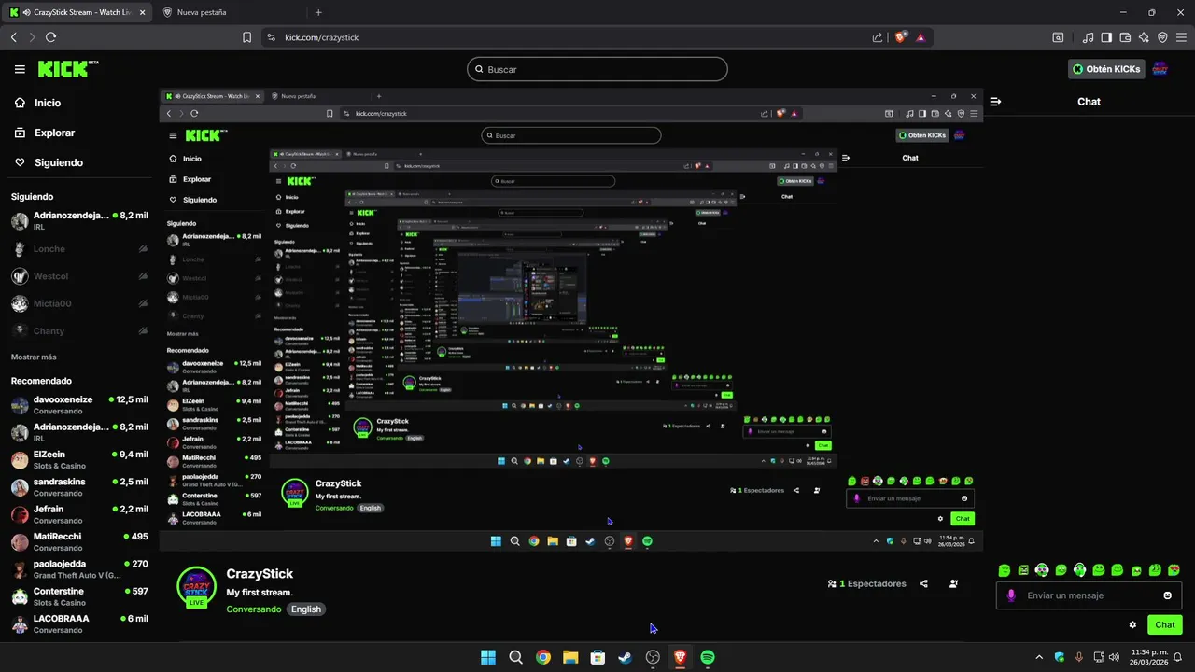1195x672 pixels.
Task: Open the Leo AI sparkle icon
Action: pos(1144,37)
